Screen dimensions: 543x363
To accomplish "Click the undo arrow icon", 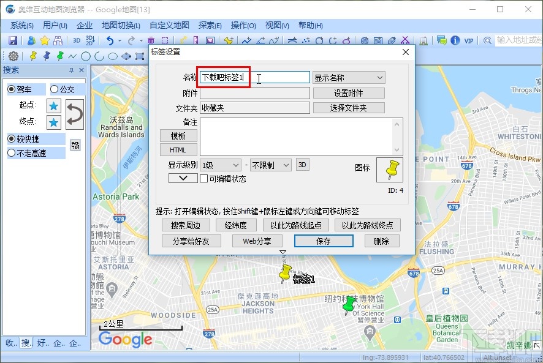I will 110,40.
